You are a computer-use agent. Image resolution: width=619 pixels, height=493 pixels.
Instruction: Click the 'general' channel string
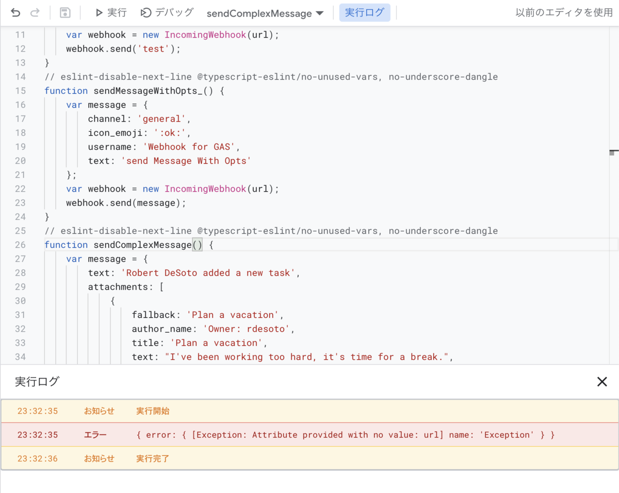(x=161, y=119)
